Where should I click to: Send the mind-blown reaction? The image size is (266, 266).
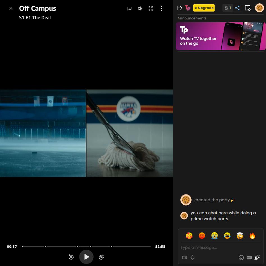coord(240,236)
